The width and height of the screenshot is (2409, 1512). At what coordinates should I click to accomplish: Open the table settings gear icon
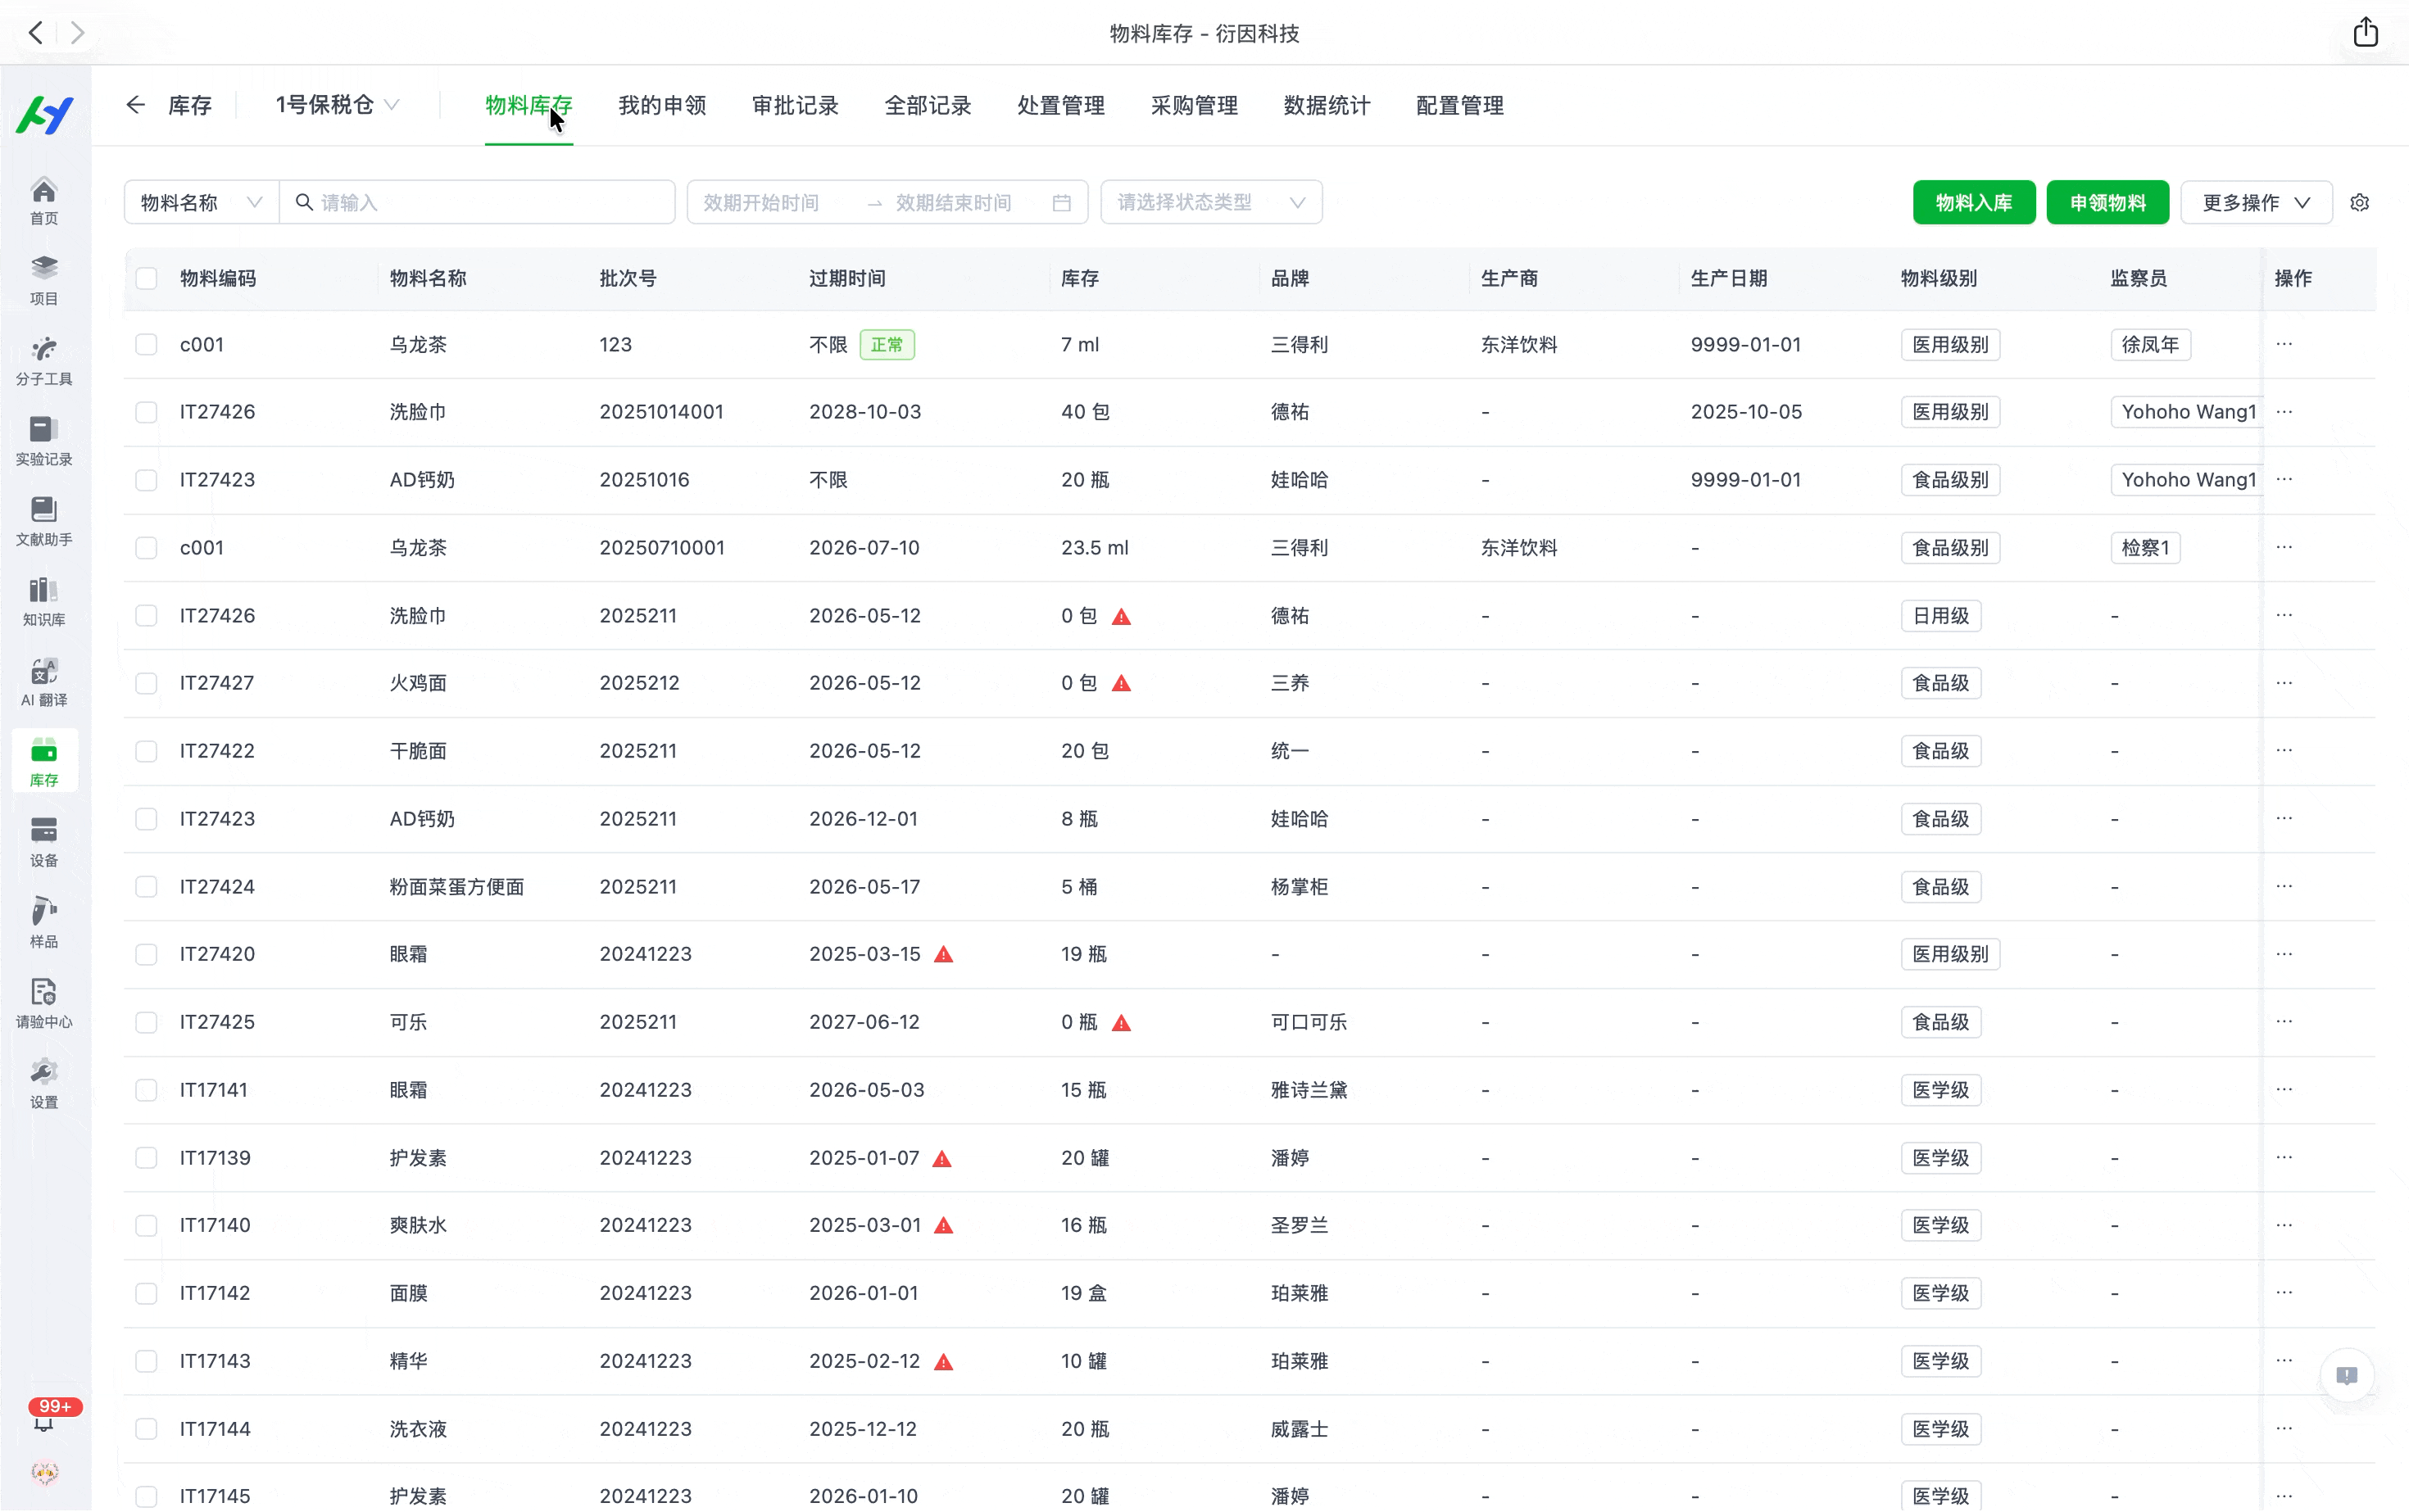pos(2361,202)
